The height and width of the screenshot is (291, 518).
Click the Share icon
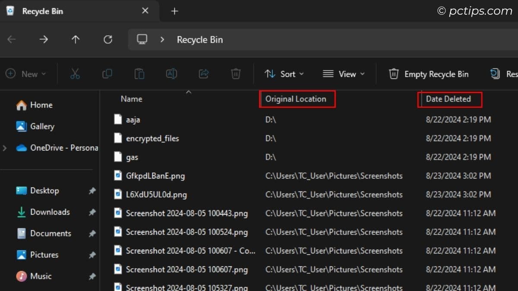click(x=203, y=74)
